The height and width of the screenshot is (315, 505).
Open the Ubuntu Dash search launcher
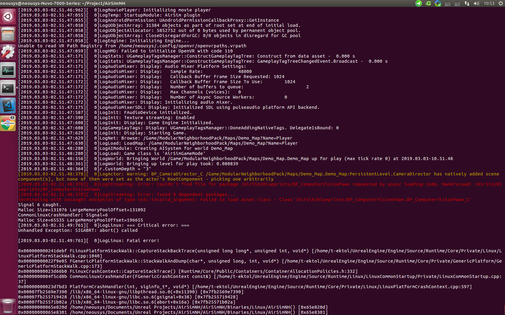click(8, 16)
